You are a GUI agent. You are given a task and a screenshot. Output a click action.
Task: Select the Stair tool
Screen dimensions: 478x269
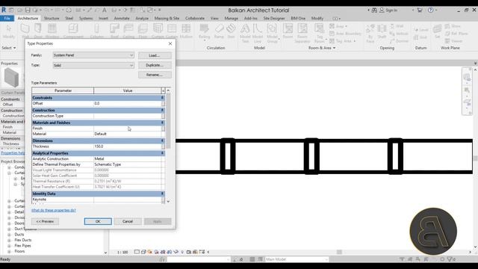[x=231, y=31]
